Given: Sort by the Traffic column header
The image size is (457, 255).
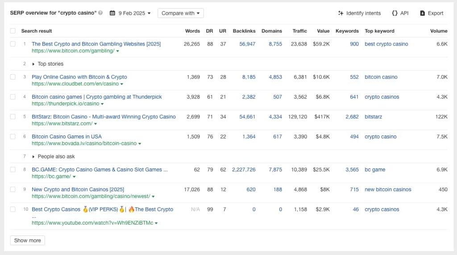Looking at the screenshot, I should 299,31.
